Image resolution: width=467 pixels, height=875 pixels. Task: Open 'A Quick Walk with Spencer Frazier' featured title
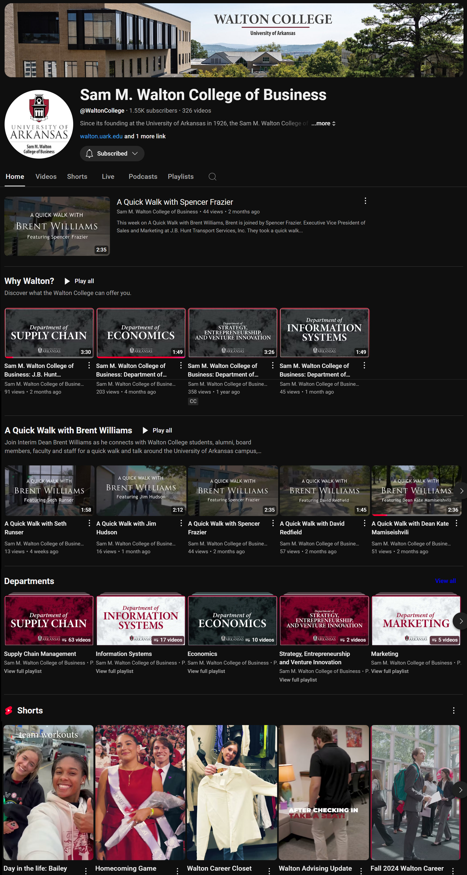click(175, 202)
